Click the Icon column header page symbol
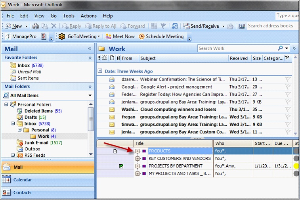The height and width of the screenshot is (200, 300). click(112, 58)
